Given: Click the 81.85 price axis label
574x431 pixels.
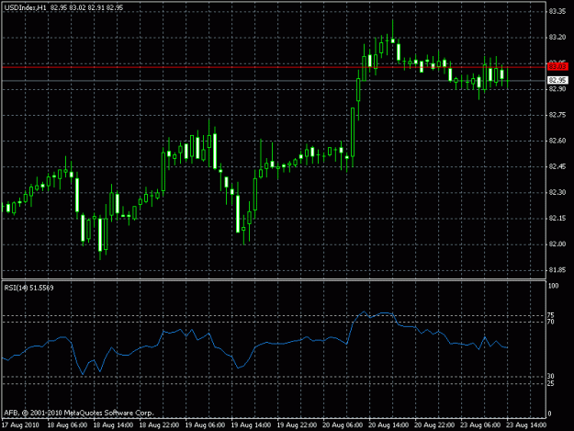Looking at the screenshot, I should click(x=557, y=270).
